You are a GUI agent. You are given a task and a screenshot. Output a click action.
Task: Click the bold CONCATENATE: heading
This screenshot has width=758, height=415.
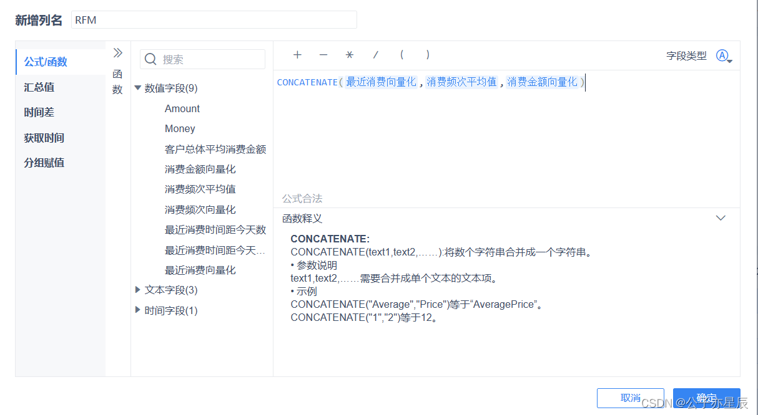coord(330,239)
